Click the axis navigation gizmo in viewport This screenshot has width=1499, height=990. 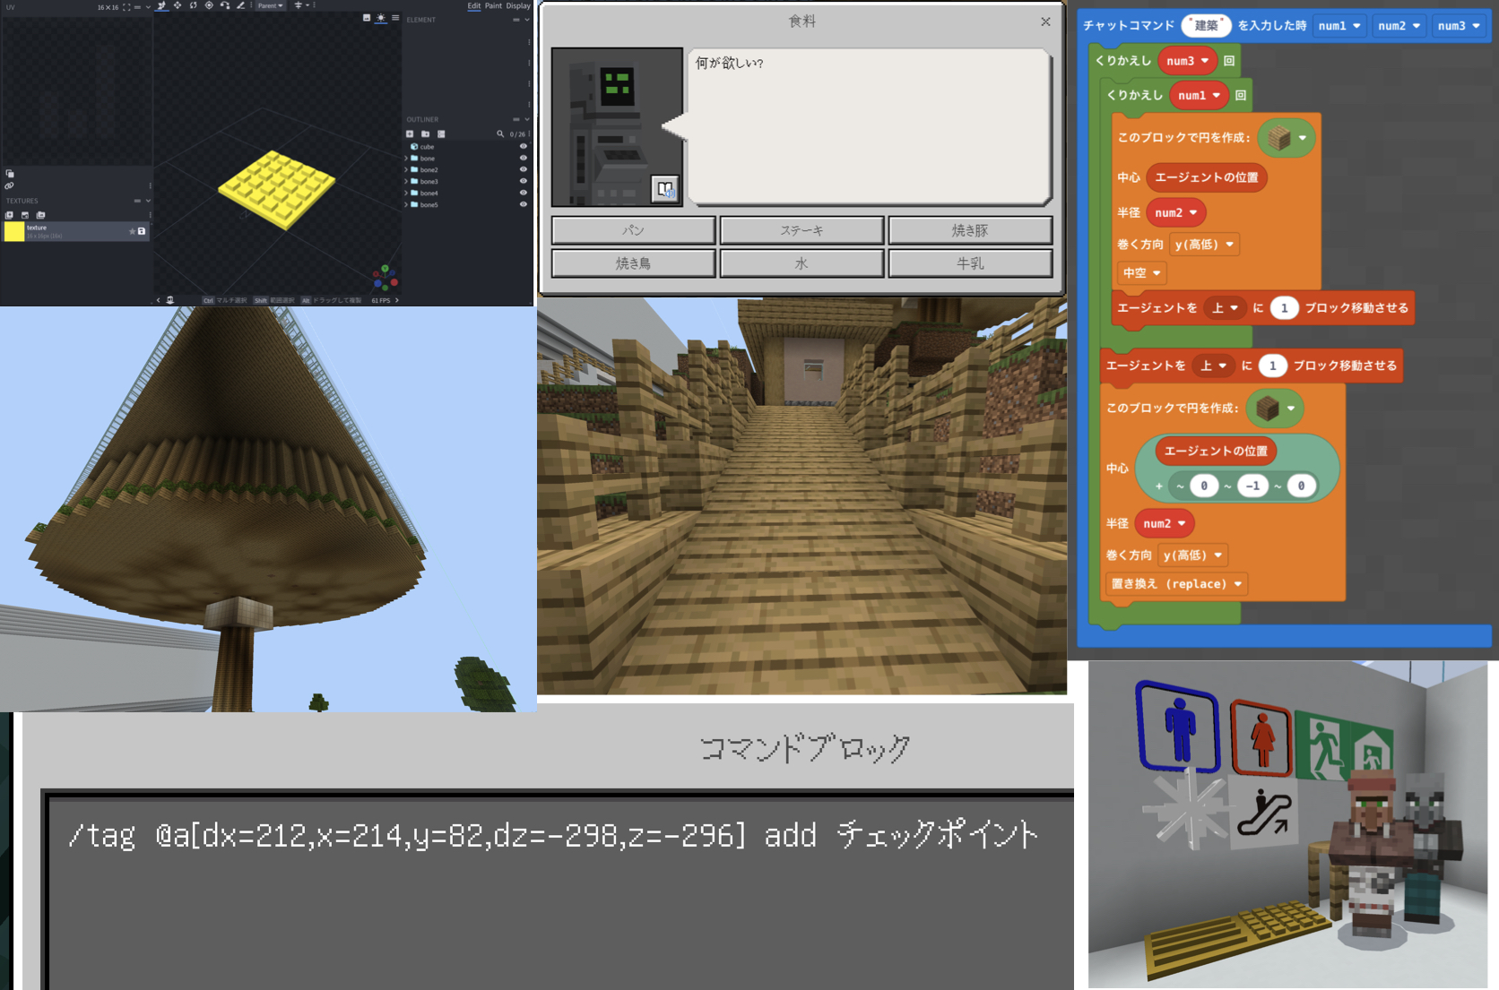point(386,278)
